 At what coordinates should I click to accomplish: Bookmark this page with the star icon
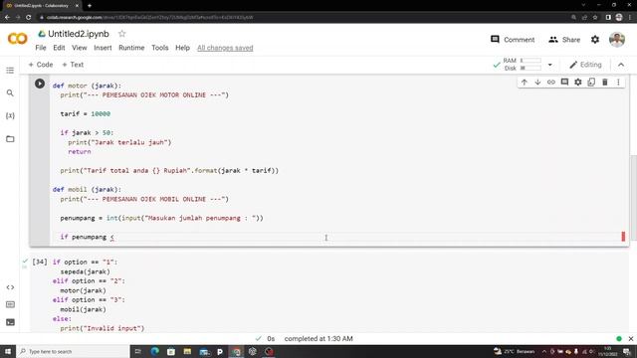click(x=595, y=18)
